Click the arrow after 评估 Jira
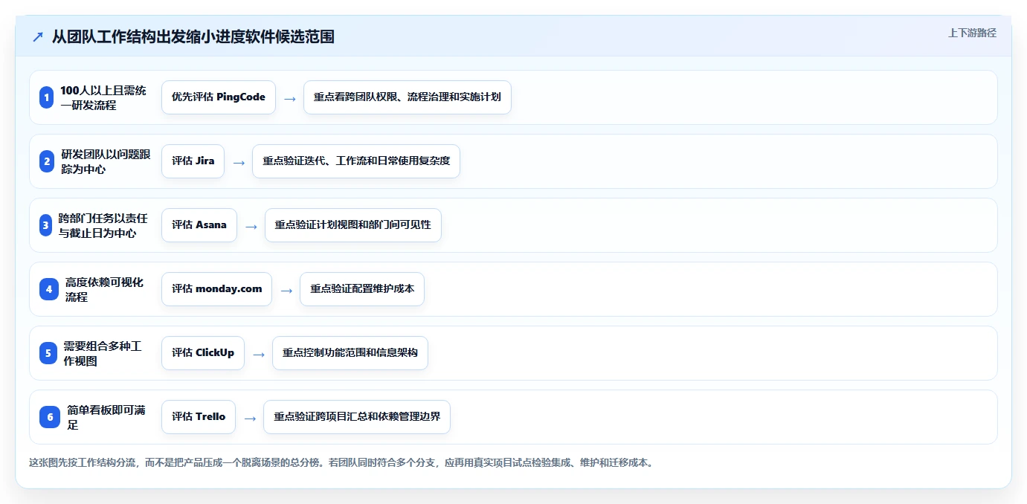Viewport: 1027px width, 504px height. point(239,162)
